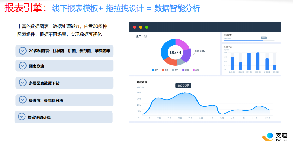The image size is (293, 144).
Task: Click the data point marker on sales curve
Action: point(183,93)
